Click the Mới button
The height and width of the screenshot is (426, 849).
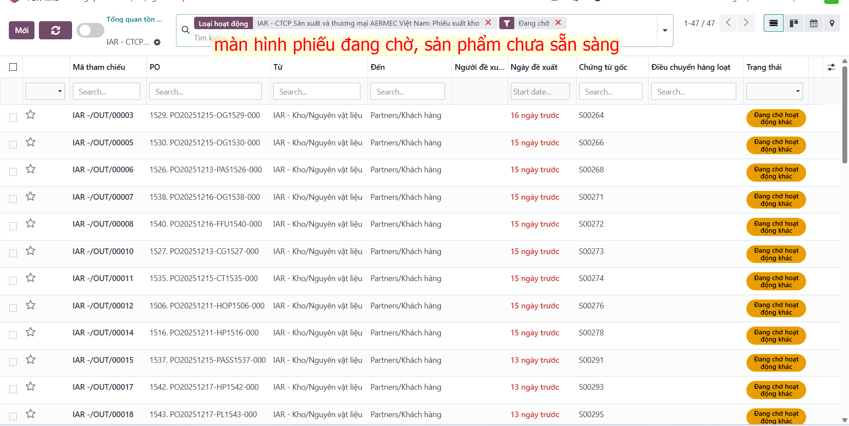point(22,30)
